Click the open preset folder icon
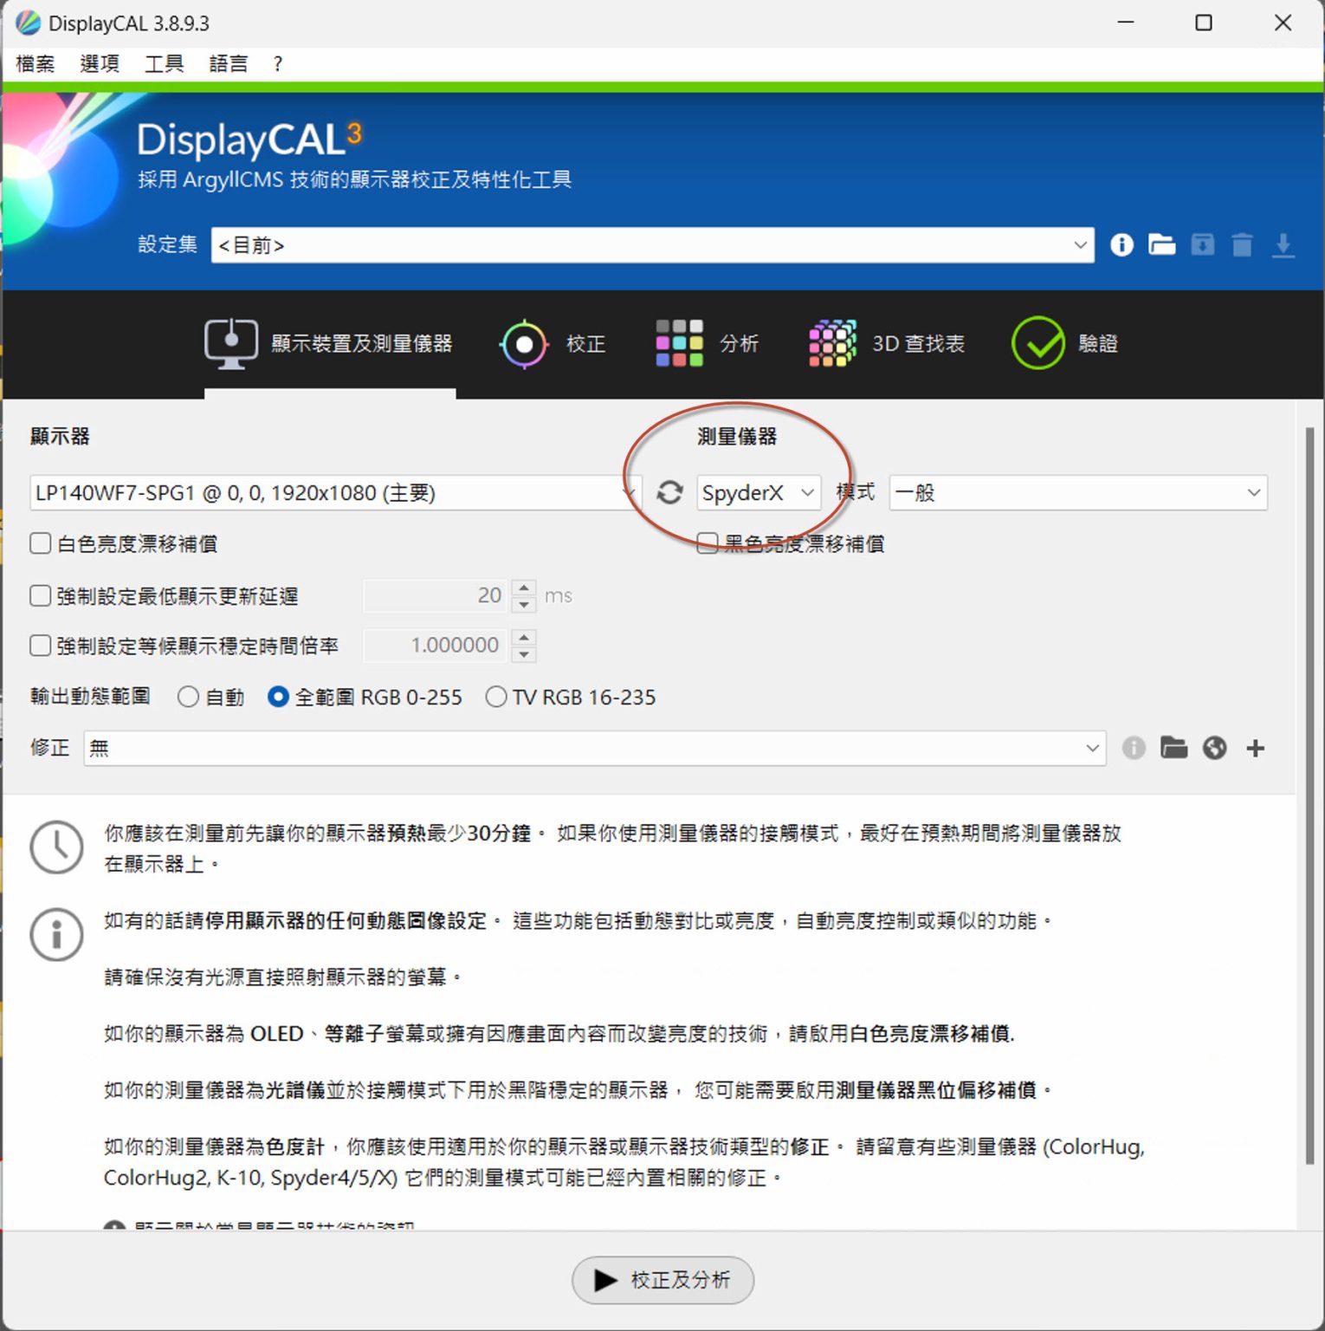This screenshot has height=1331, width=1325. (1161, 245)
